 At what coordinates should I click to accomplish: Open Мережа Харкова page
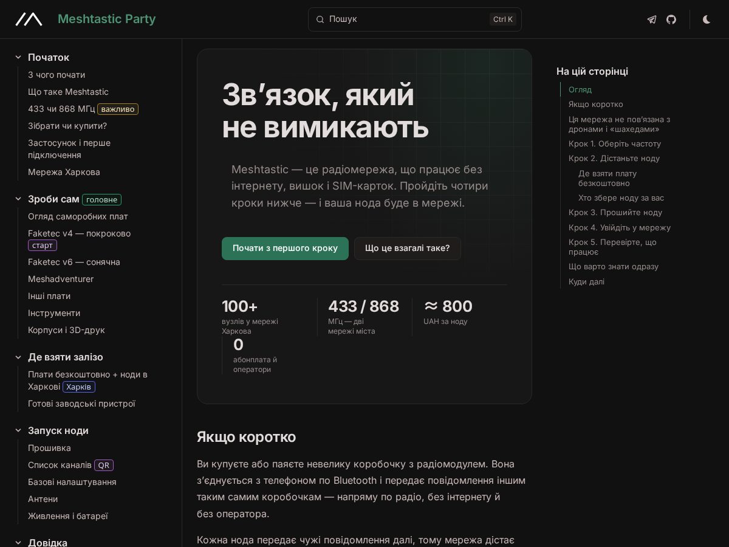point(64,172)
